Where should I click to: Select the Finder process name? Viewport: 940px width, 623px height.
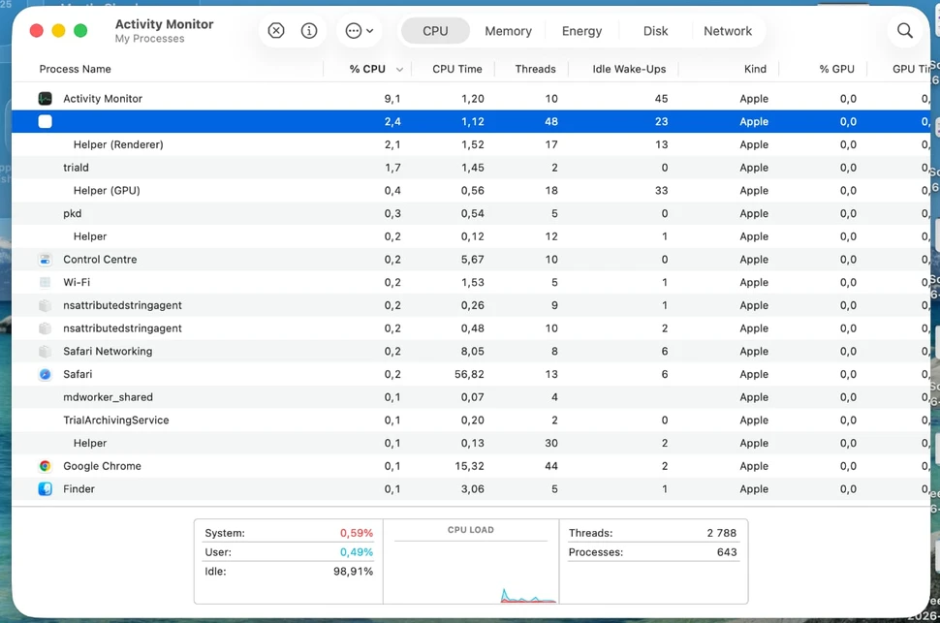point(79,489)
